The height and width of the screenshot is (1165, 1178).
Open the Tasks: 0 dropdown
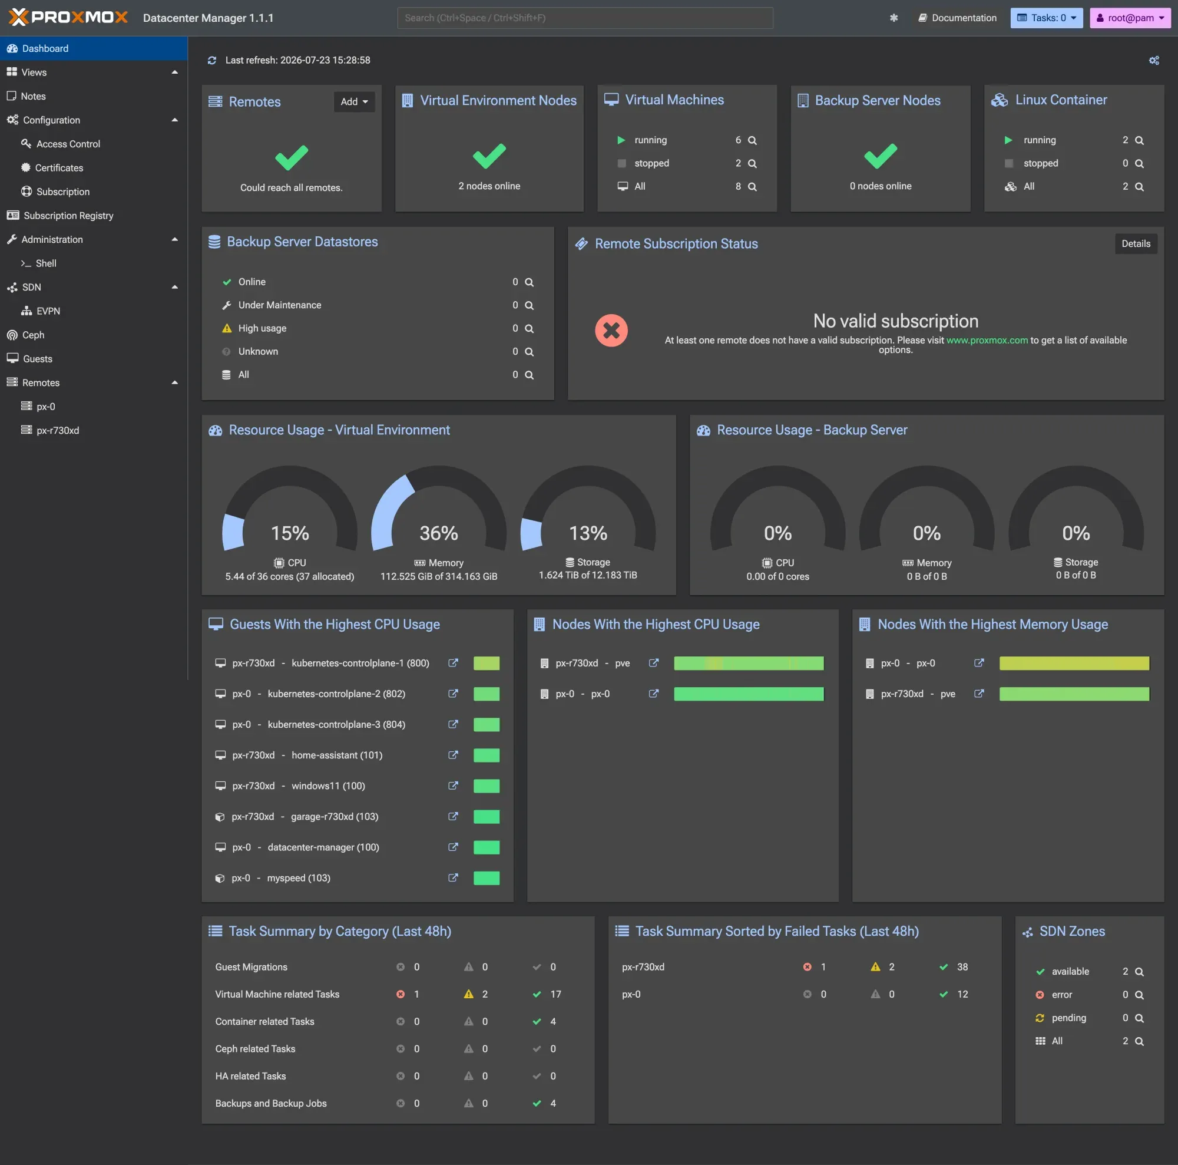(x=1045, y=18)
